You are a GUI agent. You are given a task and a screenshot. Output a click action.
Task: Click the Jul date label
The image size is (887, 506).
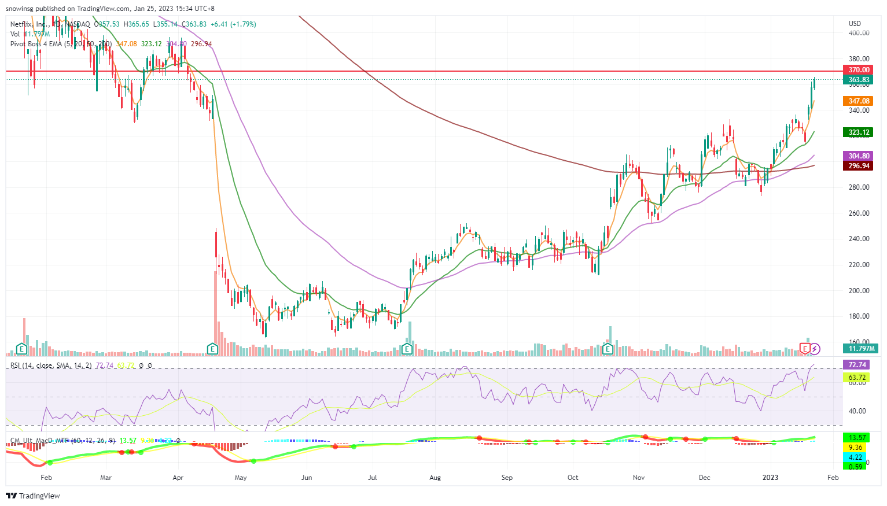pyautogui.click(x=373, y=478)
